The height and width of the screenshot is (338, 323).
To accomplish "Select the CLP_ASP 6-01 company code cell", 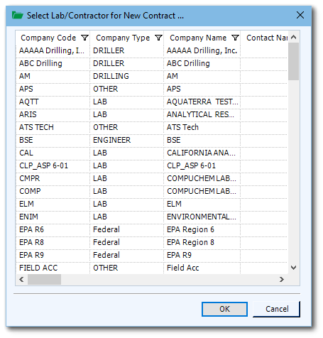I will (53, 165).
